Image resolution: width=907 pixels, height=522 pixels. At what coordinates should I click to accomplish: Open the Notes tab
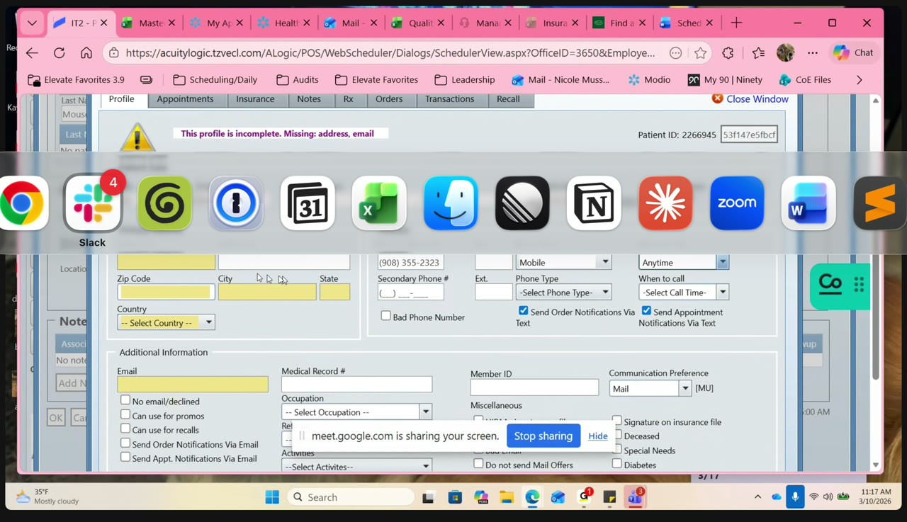click(309, 99)
